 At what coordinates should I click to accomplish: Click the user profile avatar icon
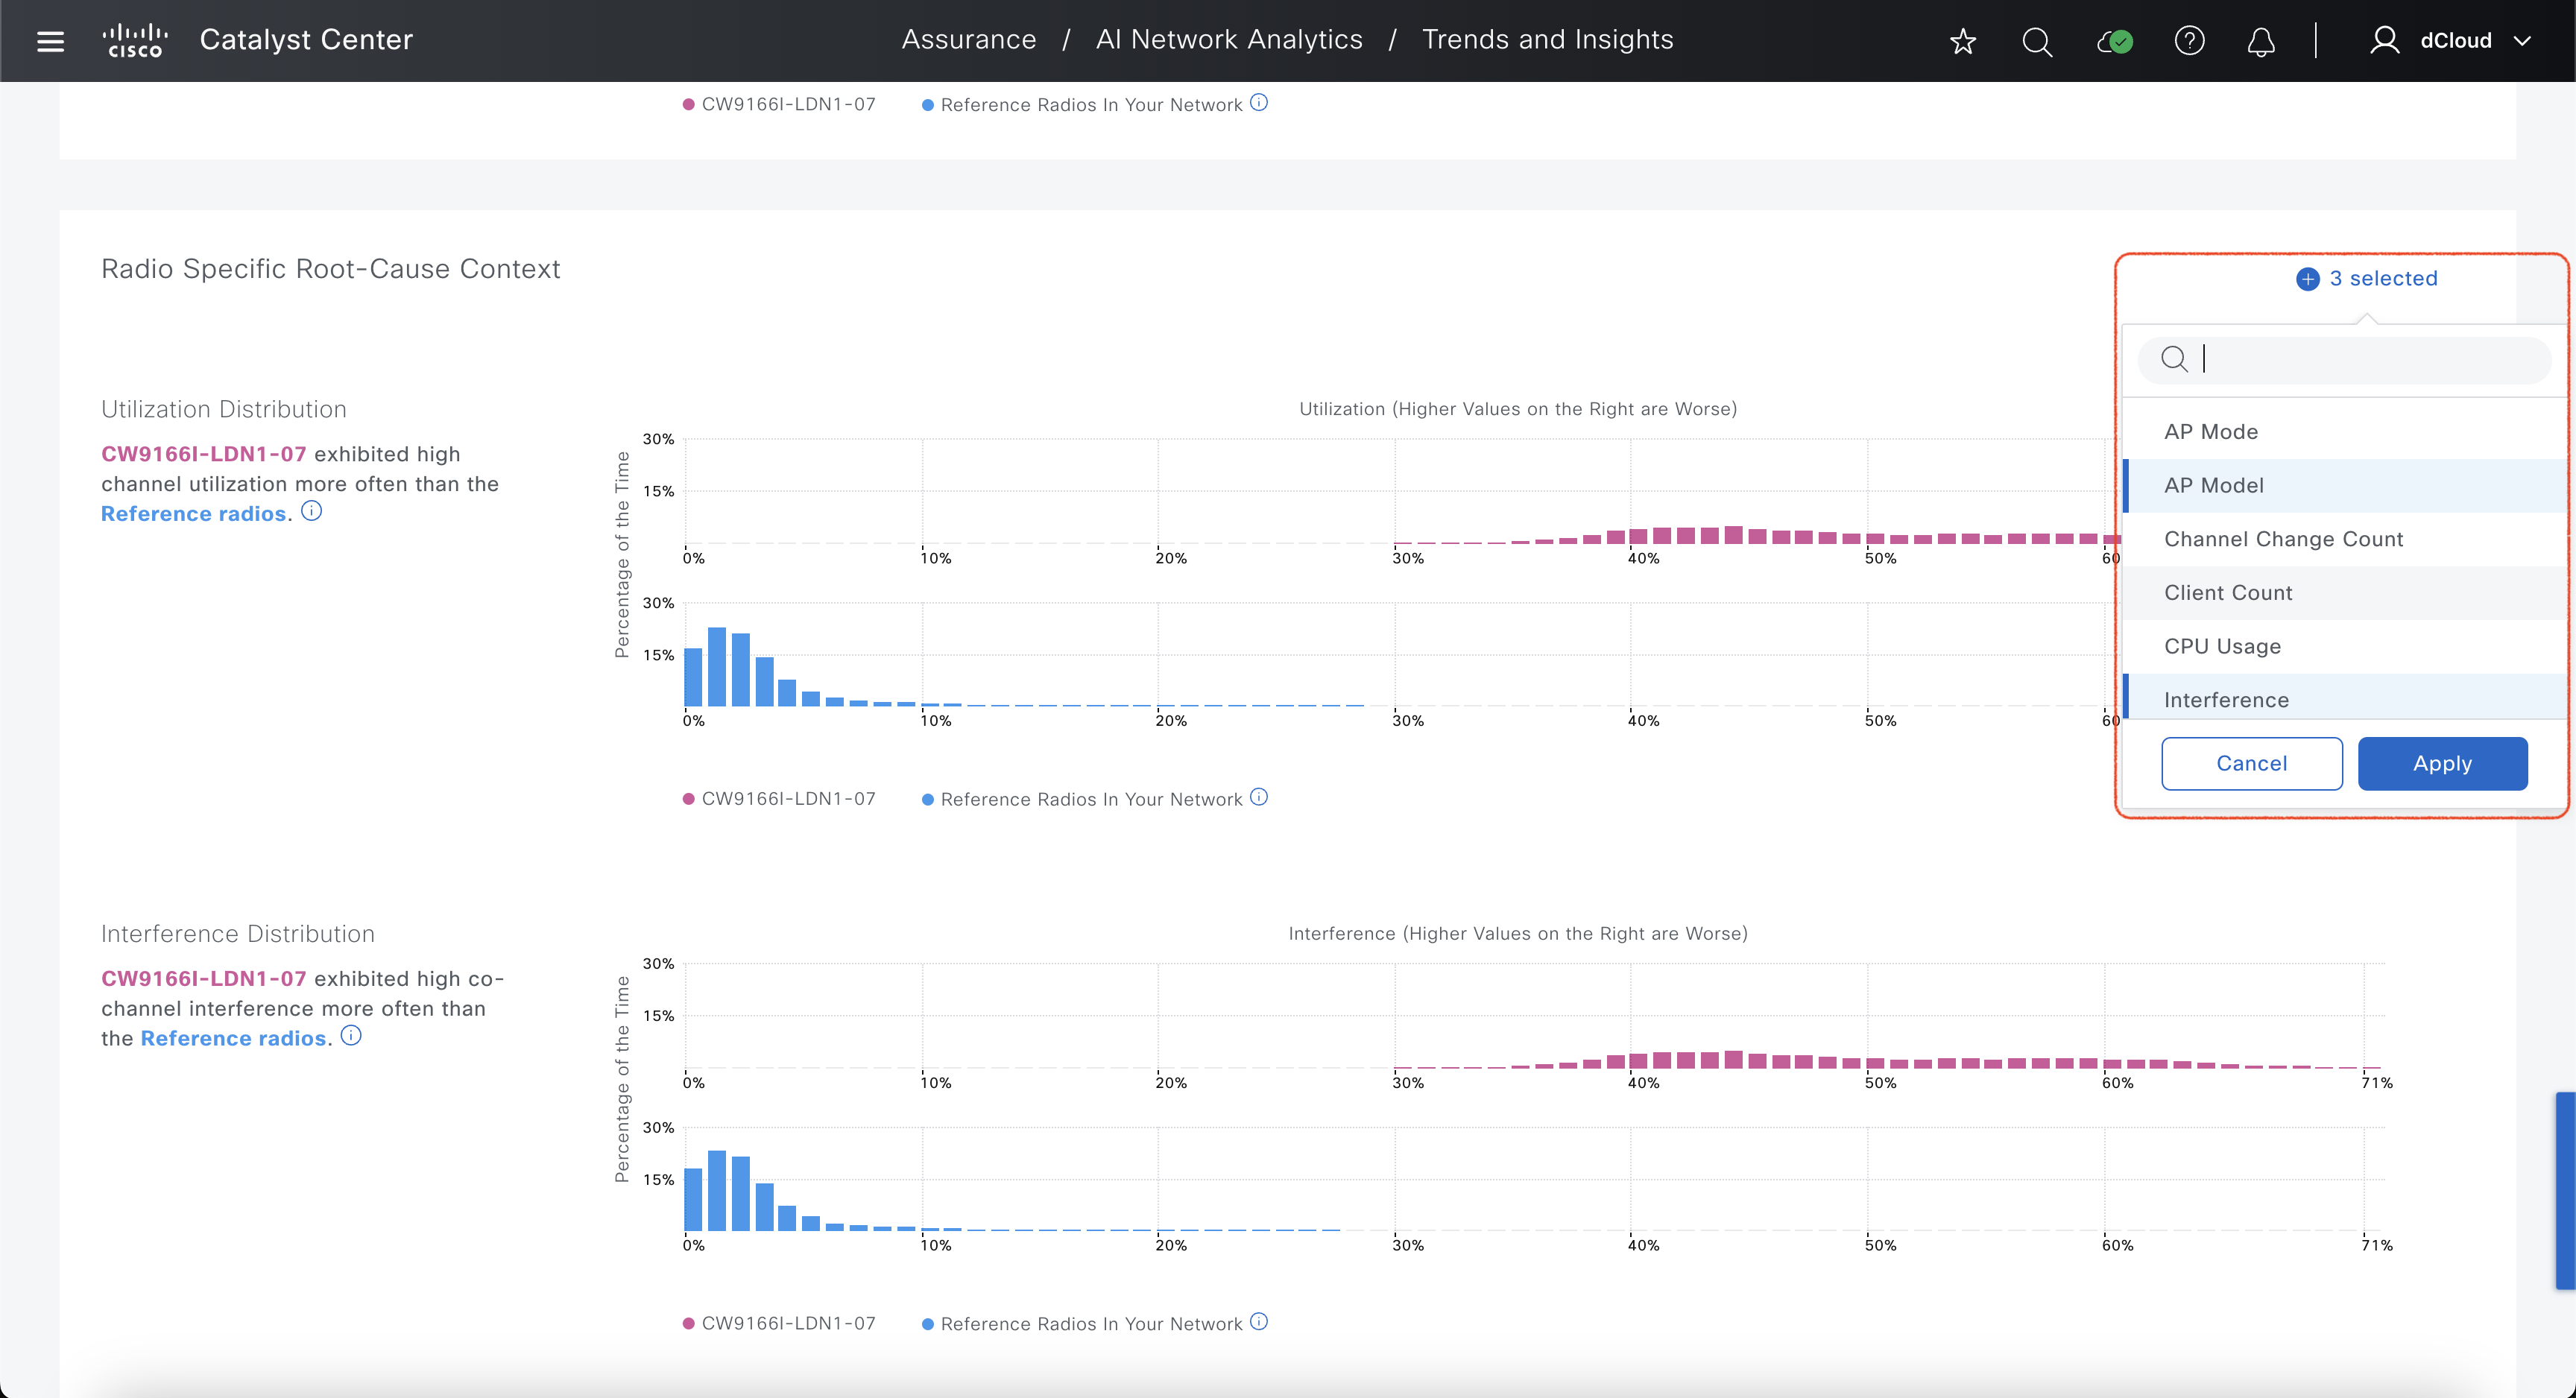tap(2385, 40)
